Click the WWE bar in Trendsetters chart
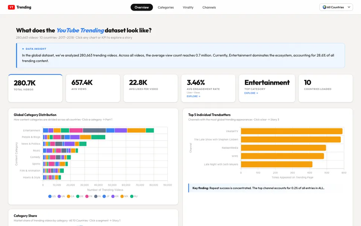361x226 pixels. coord(282,156)
